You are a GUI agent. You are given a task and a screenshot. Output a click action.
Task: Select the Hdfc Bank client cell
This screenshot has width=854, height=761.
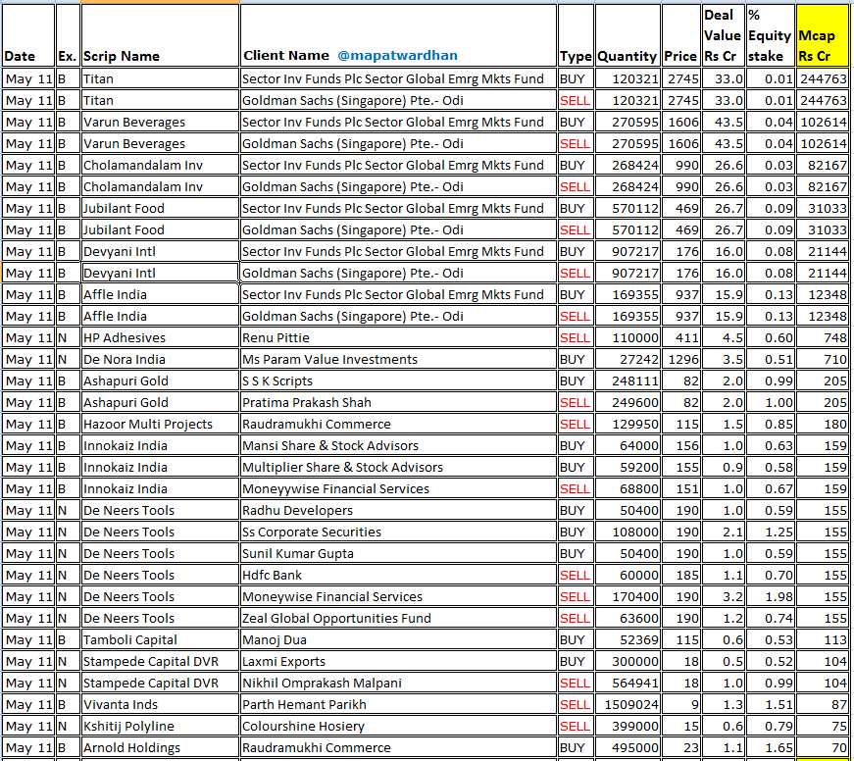coord(398,576)
